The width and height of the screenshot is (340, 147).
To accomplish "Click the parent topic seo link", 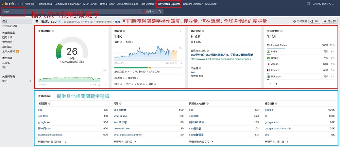I will point(193,72).
